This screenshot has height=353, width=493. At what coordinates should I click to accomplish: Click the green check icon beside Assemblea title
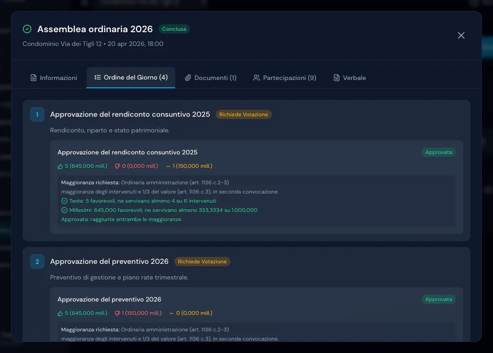coord(27,29)
